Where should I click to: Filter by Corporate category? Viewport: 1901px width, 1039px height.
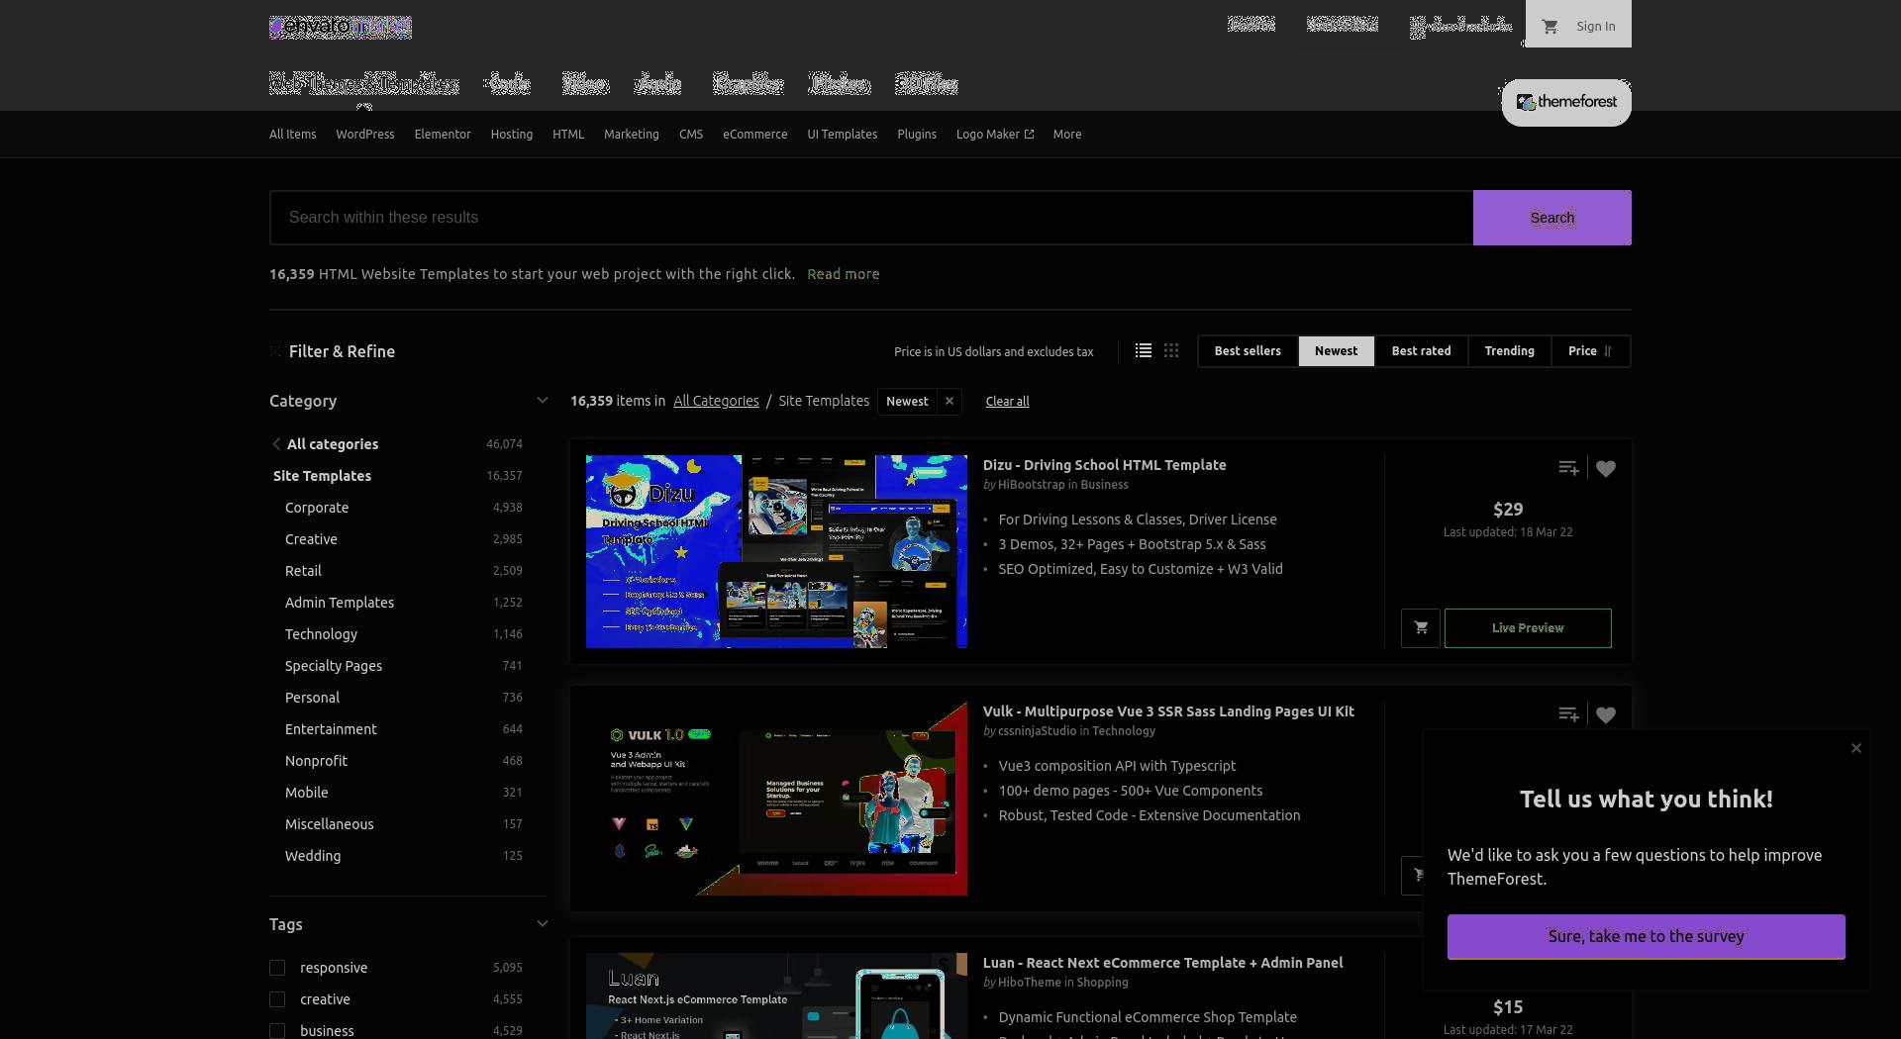[317, 508]
